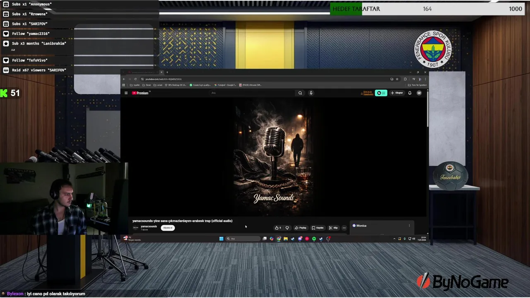Open the Create high quality bookmark
This screenshot has height=298, width=530.
point(200,85)
